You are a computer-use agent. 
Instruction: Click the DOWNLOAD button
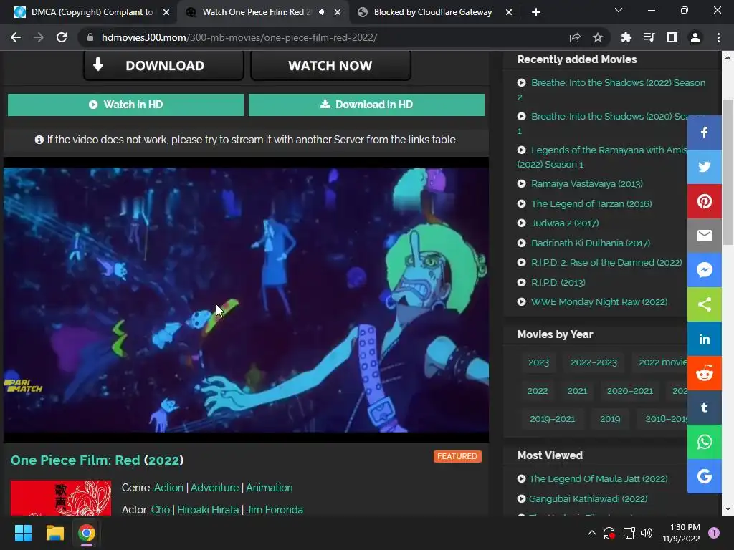164,65
